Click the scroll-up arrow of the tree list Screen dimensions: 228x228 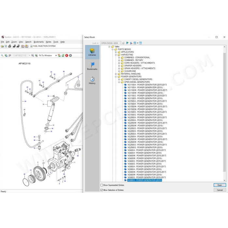pos(224,47)
